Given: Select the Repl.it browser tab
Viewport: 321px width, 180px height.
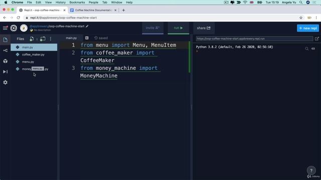Looking at the screenshot, I should pos(42,10).
